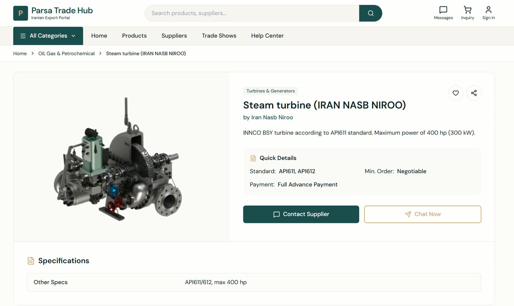Click the Min. Order value Negotiable

point(411,171)
